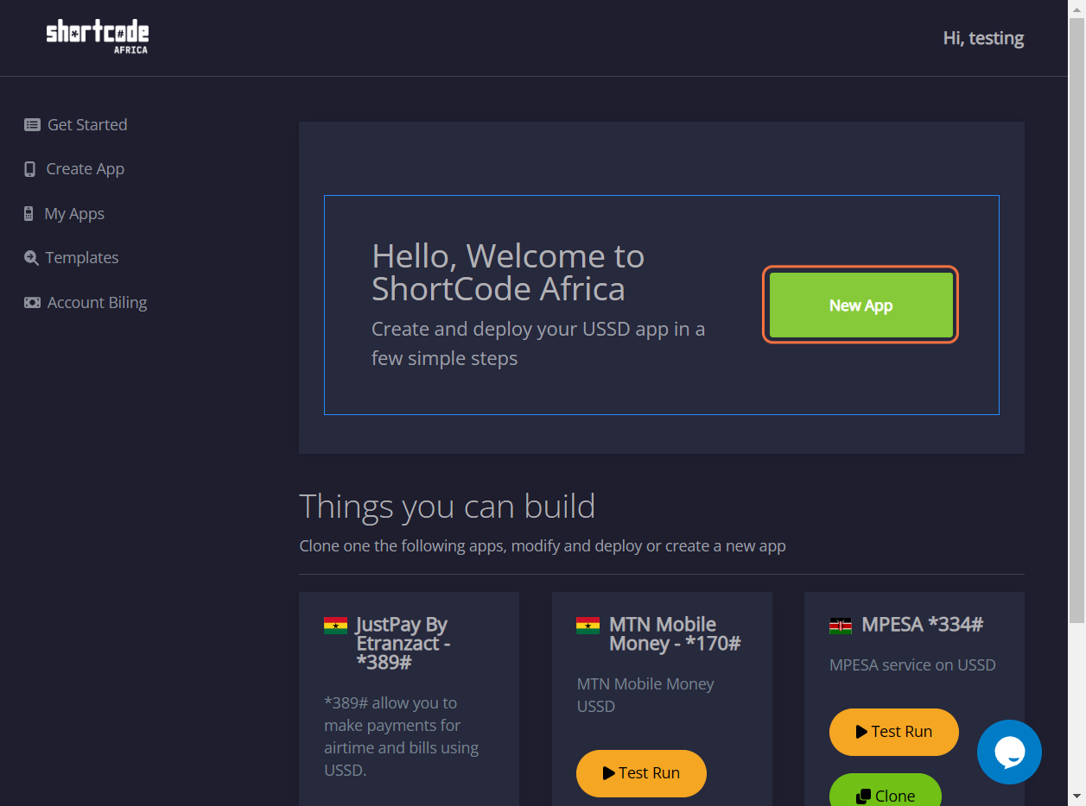Open the chat support bubble
This screenshot has height=806, width=1086.
coord(1009,752)
